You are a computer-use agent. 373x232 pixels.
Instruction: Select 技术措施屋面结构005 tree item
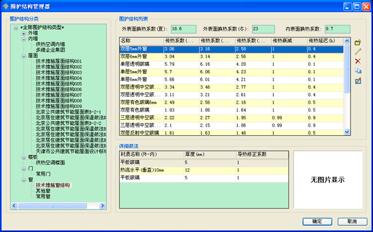(x=59, y=84)
